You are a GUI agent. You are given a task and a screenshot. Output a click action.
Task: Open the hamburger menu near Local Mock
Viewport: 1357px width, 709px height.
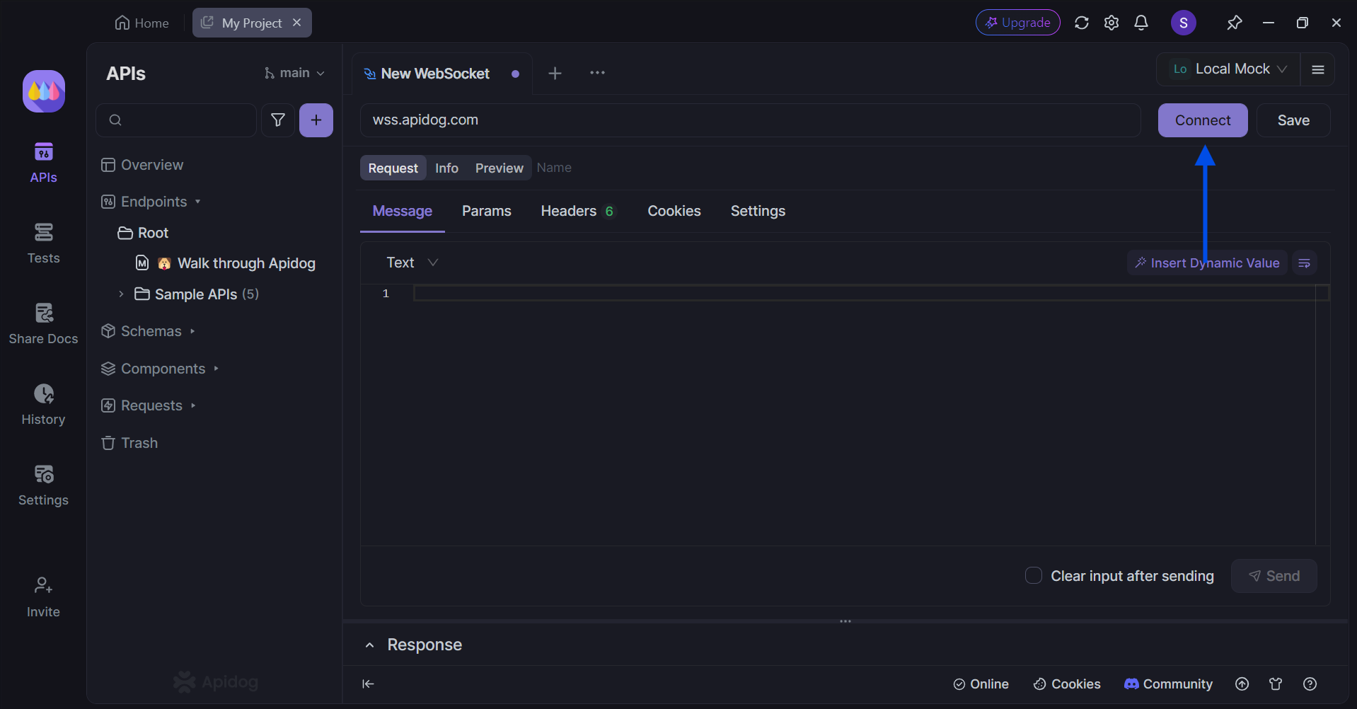tap(1317, 69)
